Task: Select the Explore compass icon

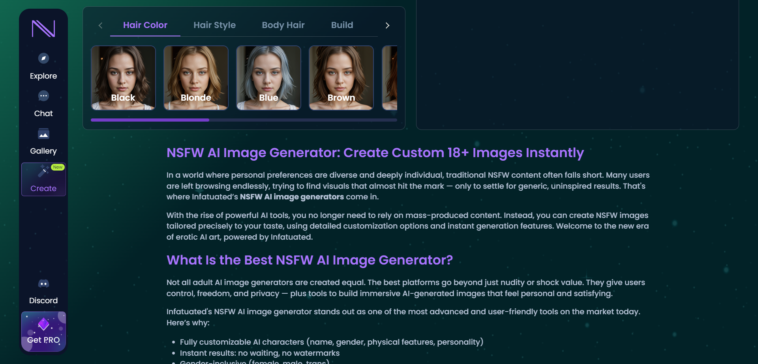Action: tap(43, 58)
